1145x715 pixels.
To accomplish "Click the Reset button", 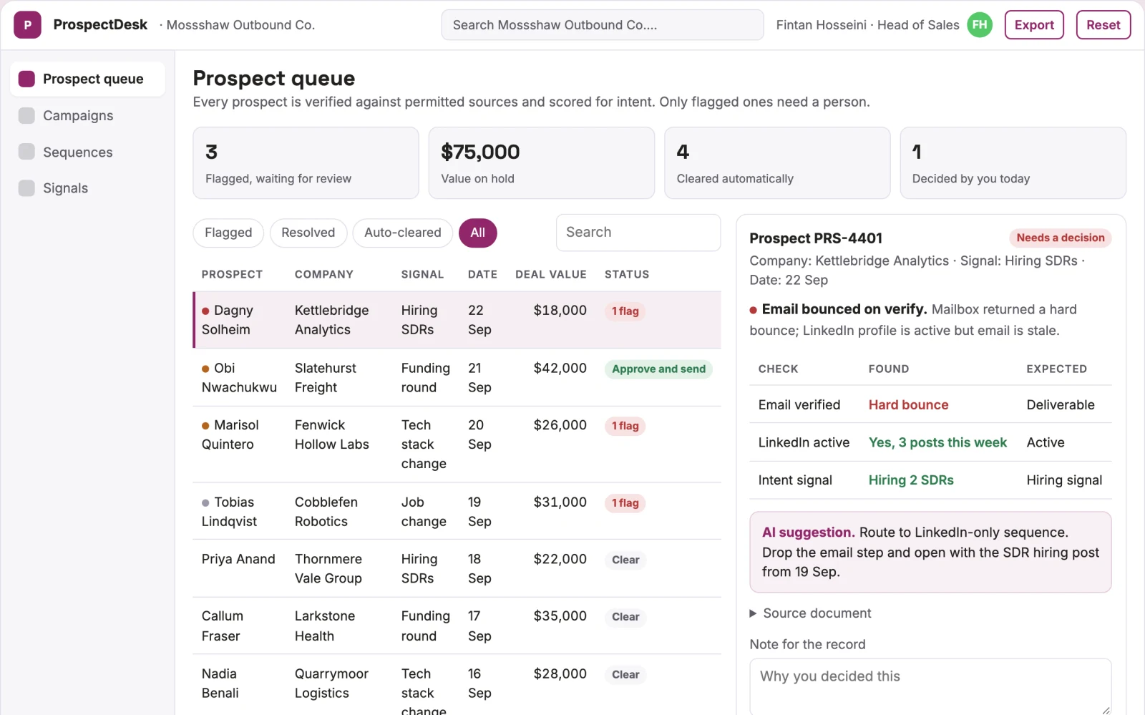I will point(1103,25).
